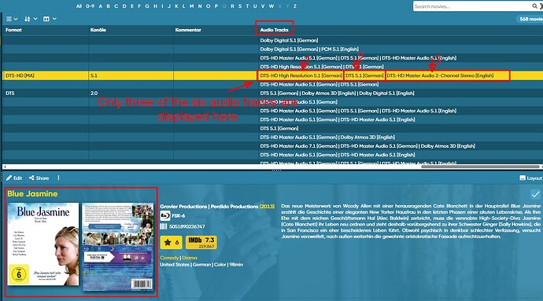The height and width of the screenshot is (301, 543).
Task: Sort by the Audio Tracks column header
Action: pos(274,30)
